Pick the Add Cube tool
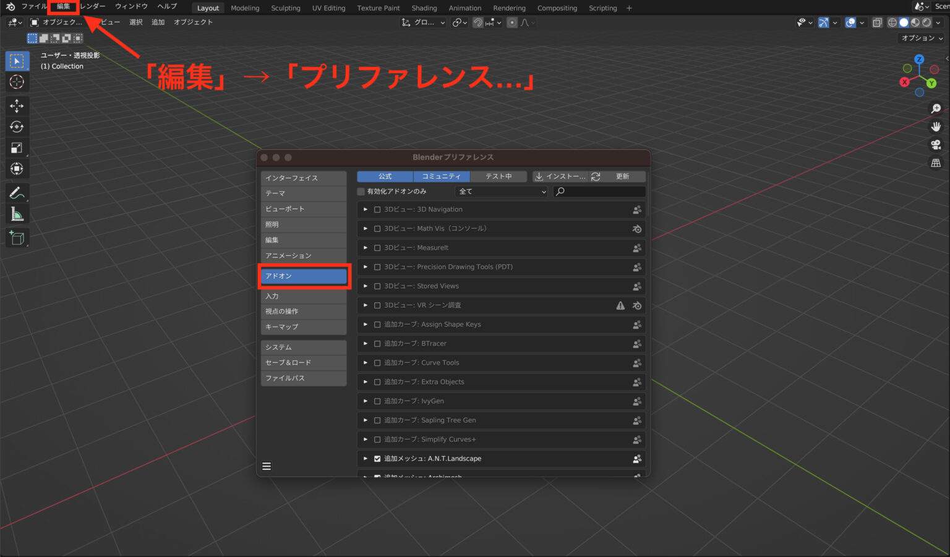This screenshot has height=557, width=950. [x=17, y=237]
